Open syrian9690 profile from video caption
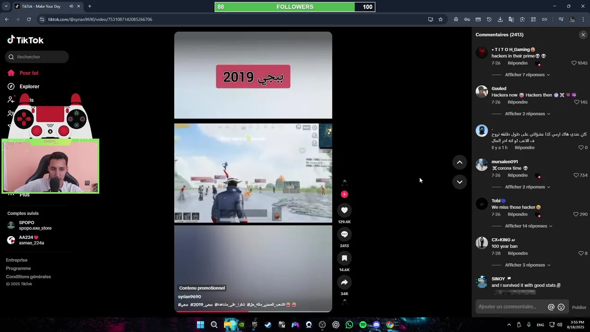Screen dimensions: 590x332 click(x=189, y=297)
